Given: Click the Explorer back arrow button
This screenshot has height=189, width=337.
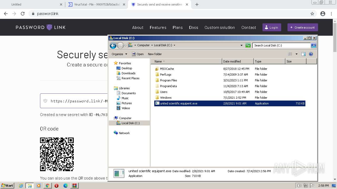Looking at the screenshot, I should pyautogui.click(x=113, y=45).
